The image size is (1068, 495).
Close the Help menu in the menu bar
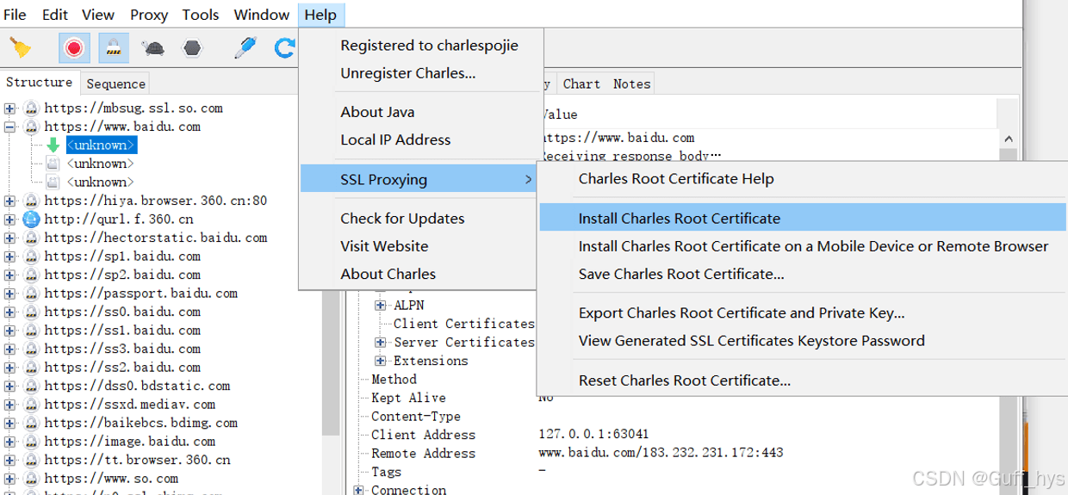[x=321, y=15]
